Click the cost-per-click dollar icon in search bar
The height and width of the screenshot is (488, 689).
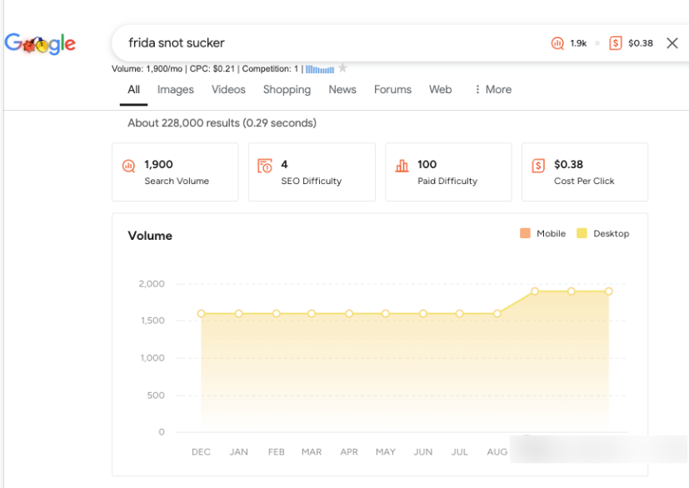(615, 43)
